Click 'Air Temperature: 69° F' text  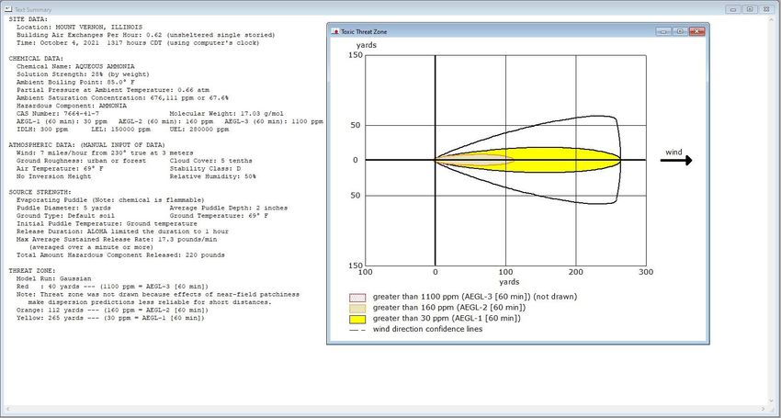[x=60, y=168]
